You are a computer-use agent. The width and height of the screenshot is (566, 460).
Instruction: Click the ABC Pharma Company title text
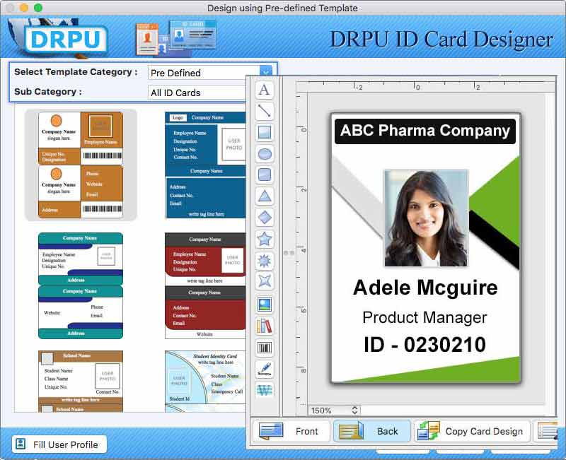click(425, 131)
